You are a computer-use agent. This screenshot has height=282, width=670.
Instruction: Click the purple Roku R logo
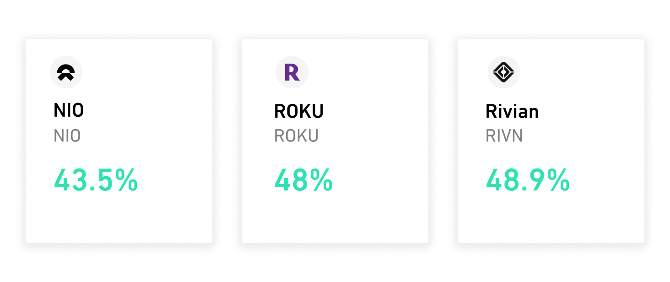[292, 72]
